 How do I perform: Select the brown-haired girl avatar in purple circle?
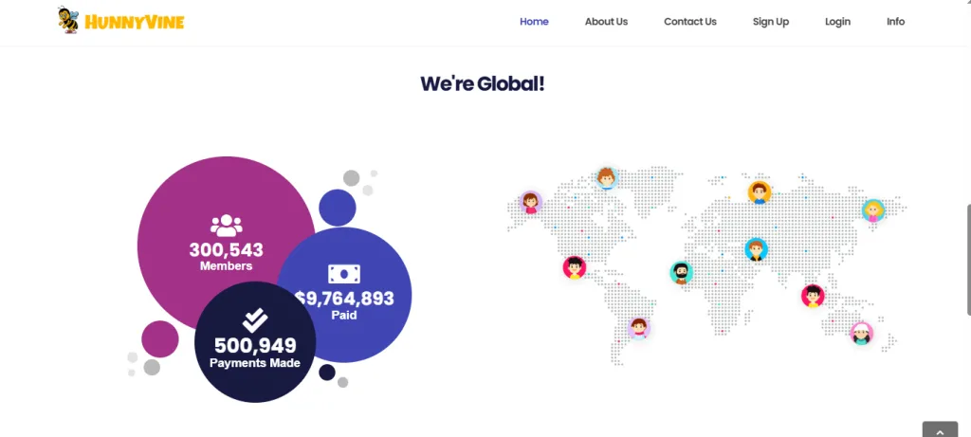point(531,202)
